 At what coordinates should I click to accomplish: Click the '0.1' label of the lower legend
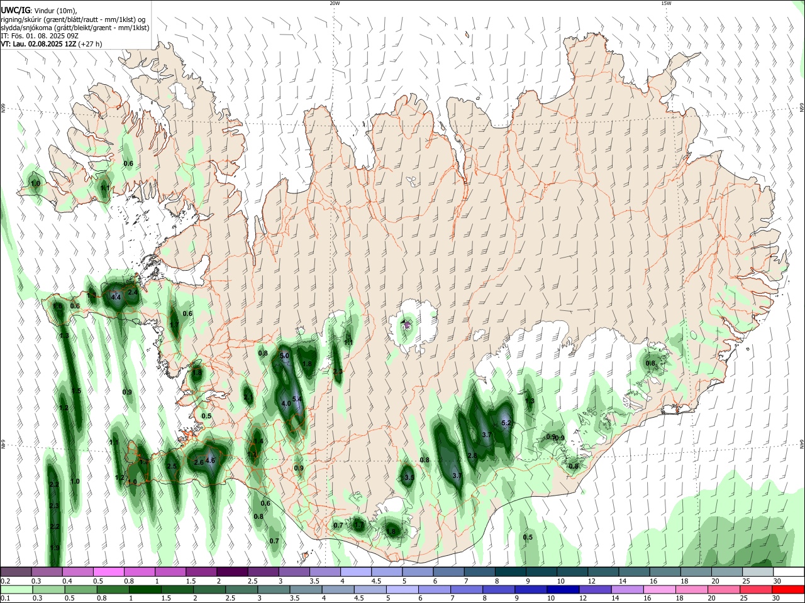(5, 598)
